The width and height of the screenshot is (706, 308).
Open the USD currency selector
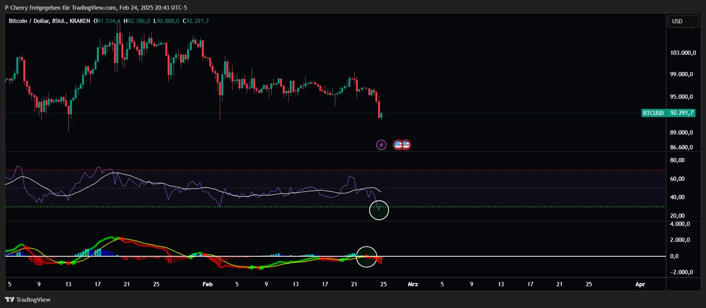[x=683, y=21]
